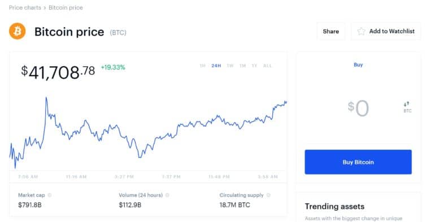Click the Share button
This screenshot has width=434, height=222.
pyautogui.click(x=331, y=31)
